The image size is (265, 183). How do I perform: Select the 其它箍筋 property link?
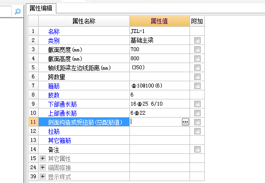click(60, 140)
